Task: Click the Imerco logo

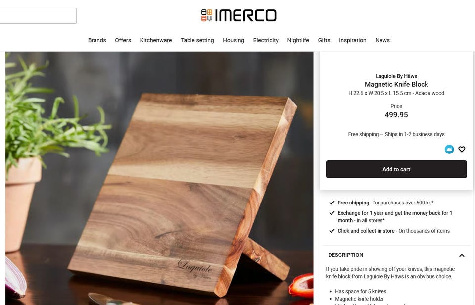Action: [x=238, y=15]
